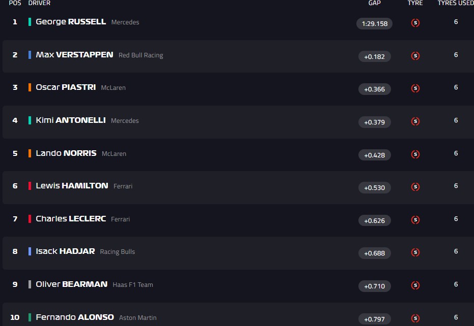Viewport: 474px width, 326px height.
Task: Click the 1:29.158 lap time badge
Action: (x=374, y=23)
